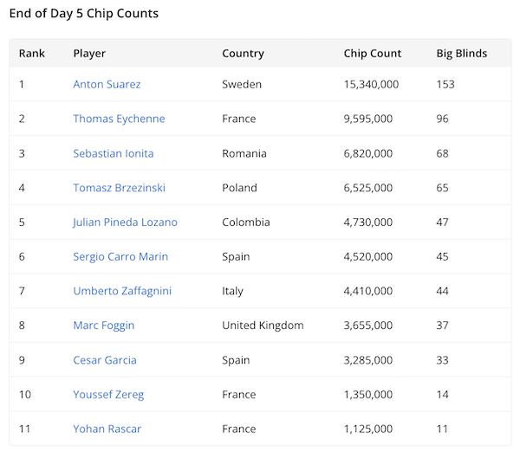Select the United Kingdom country cell
This screenshot has height=458, width=520.
(x=263, y=326)
